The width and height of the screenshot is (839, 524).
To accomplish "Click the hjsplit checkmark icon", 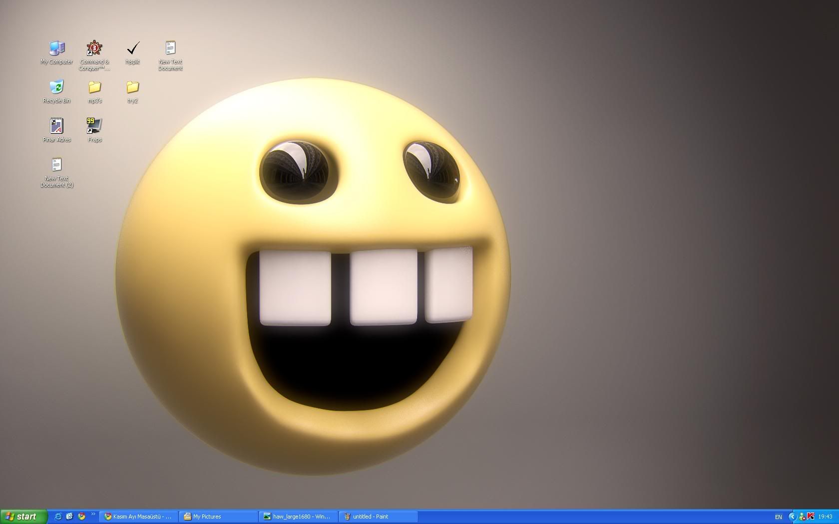I will [x=132, y=48].
